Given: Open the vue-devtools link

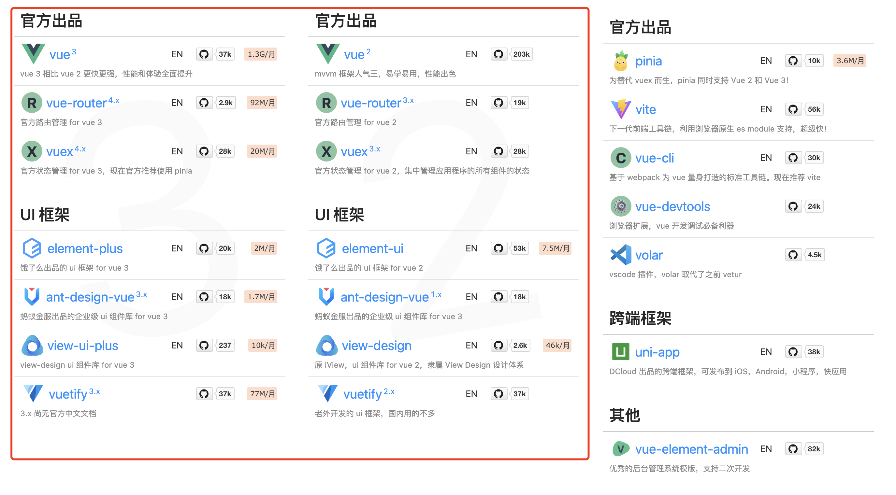Looking at the screenshot, I should tap(673, 206).
